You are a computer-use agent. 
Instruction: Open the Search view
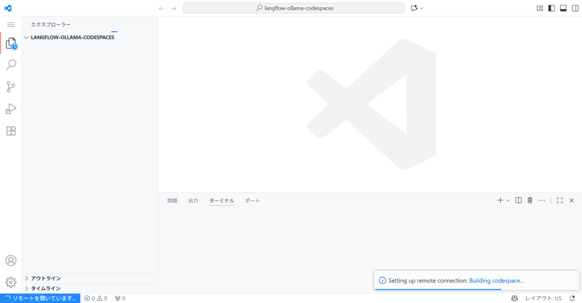point(11,65)
